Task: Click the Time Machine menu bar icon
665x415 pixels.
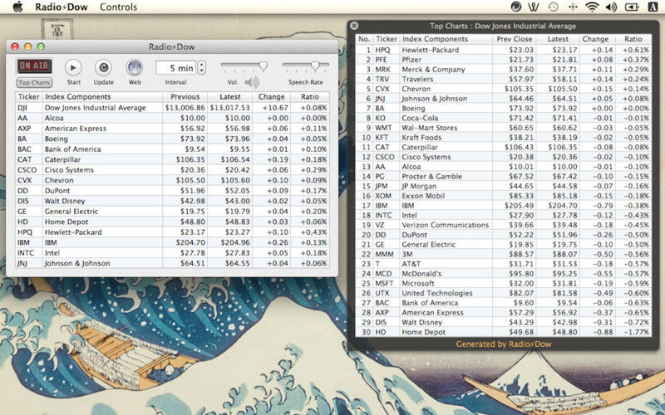Action: tap(553, 7)
